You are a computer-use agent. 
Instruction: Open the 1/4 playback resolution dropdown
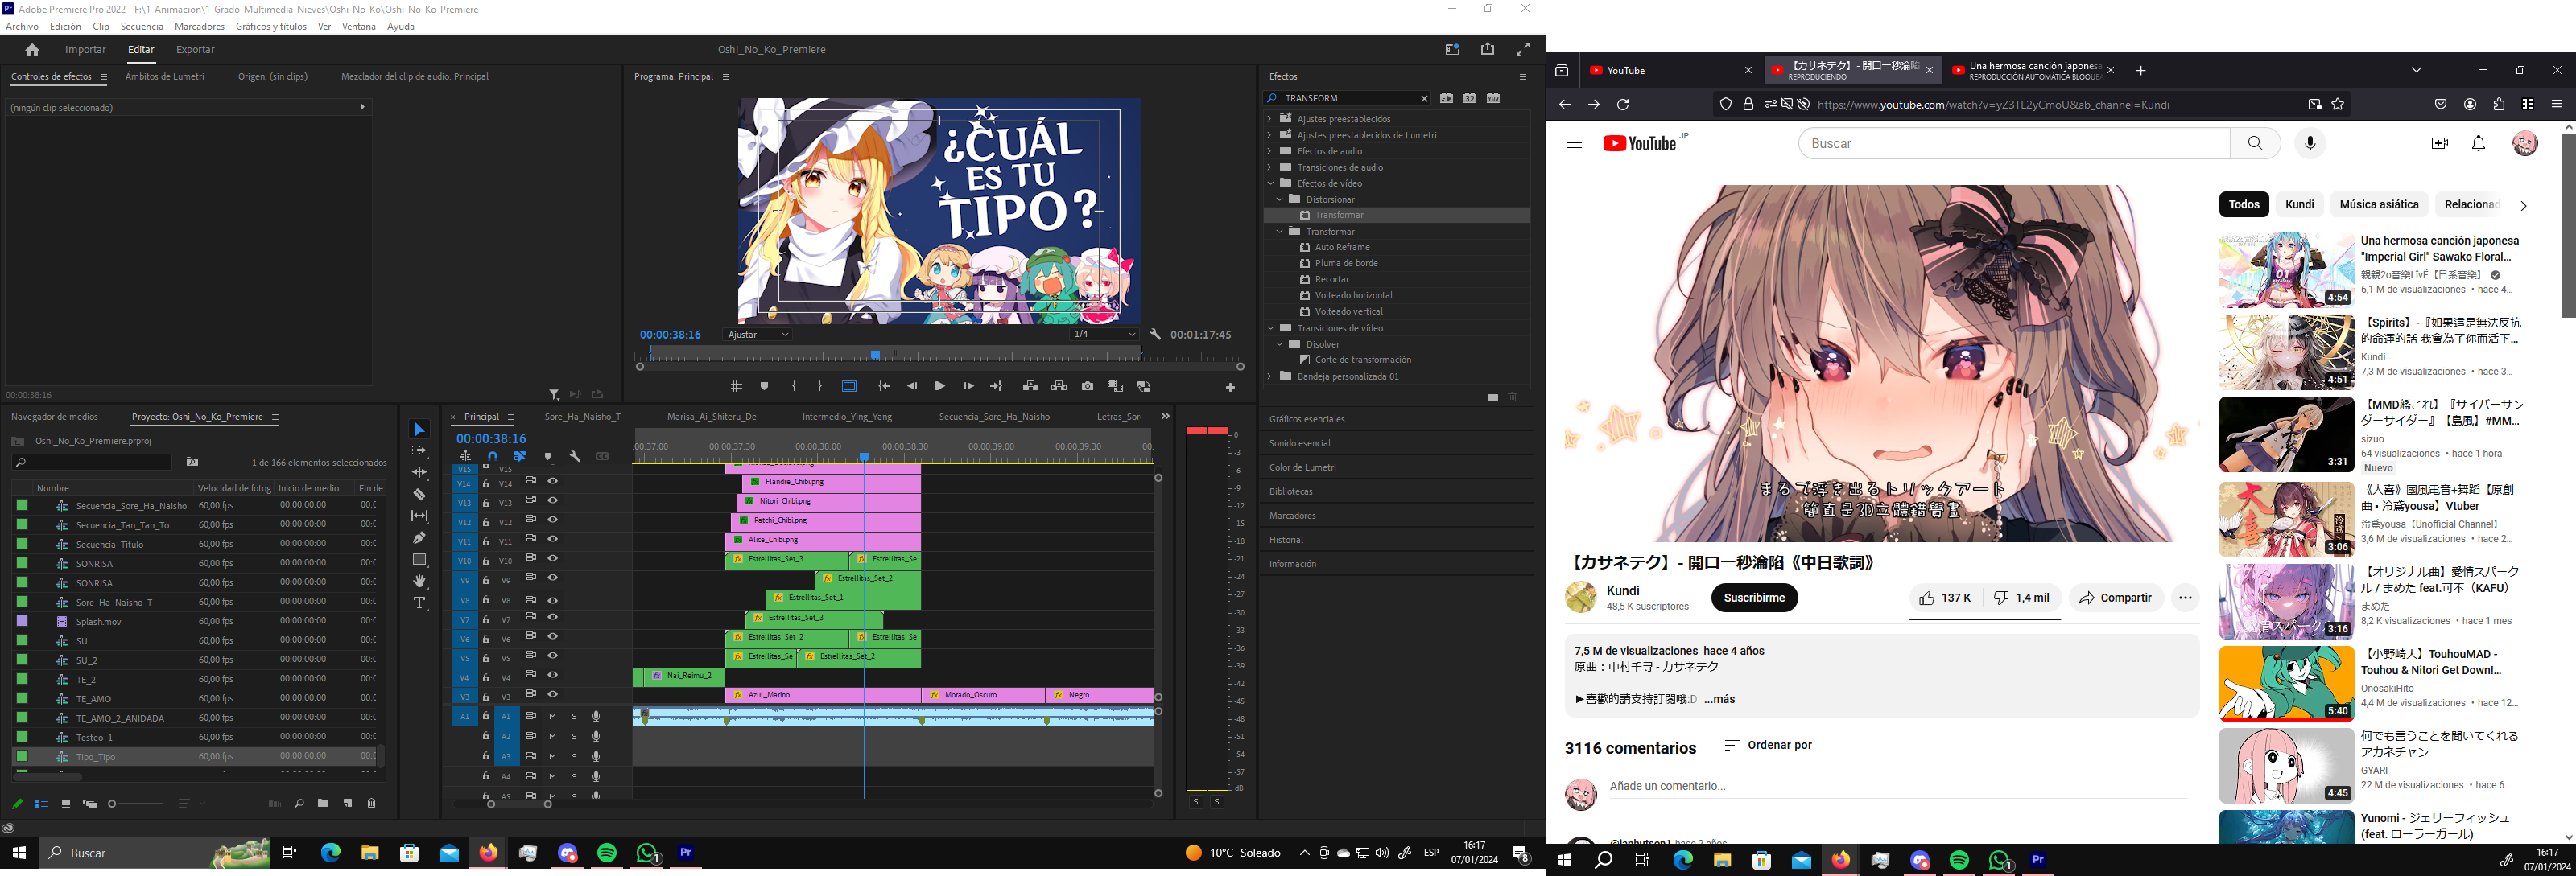point(1104,335)
